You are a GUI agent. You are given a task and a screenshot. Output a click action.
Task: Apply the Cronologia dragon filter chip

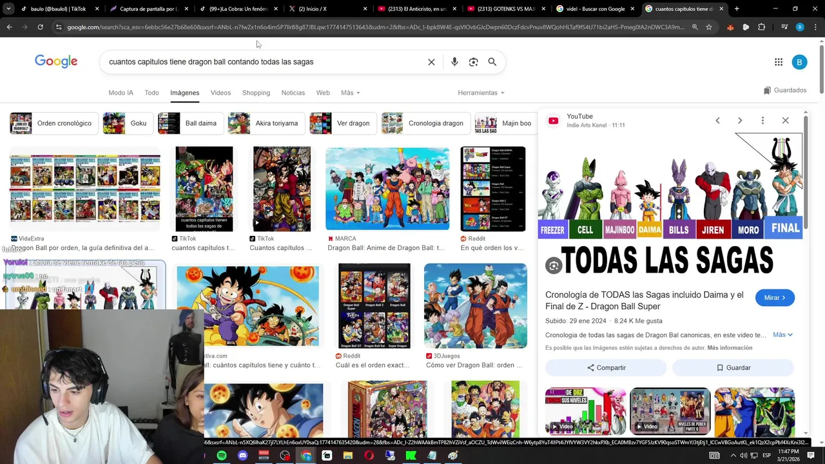pyautogui.click(x=425, y=123)
